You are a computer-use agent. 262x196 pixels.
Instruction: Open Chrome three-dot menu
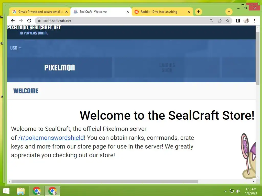(254, 21)
